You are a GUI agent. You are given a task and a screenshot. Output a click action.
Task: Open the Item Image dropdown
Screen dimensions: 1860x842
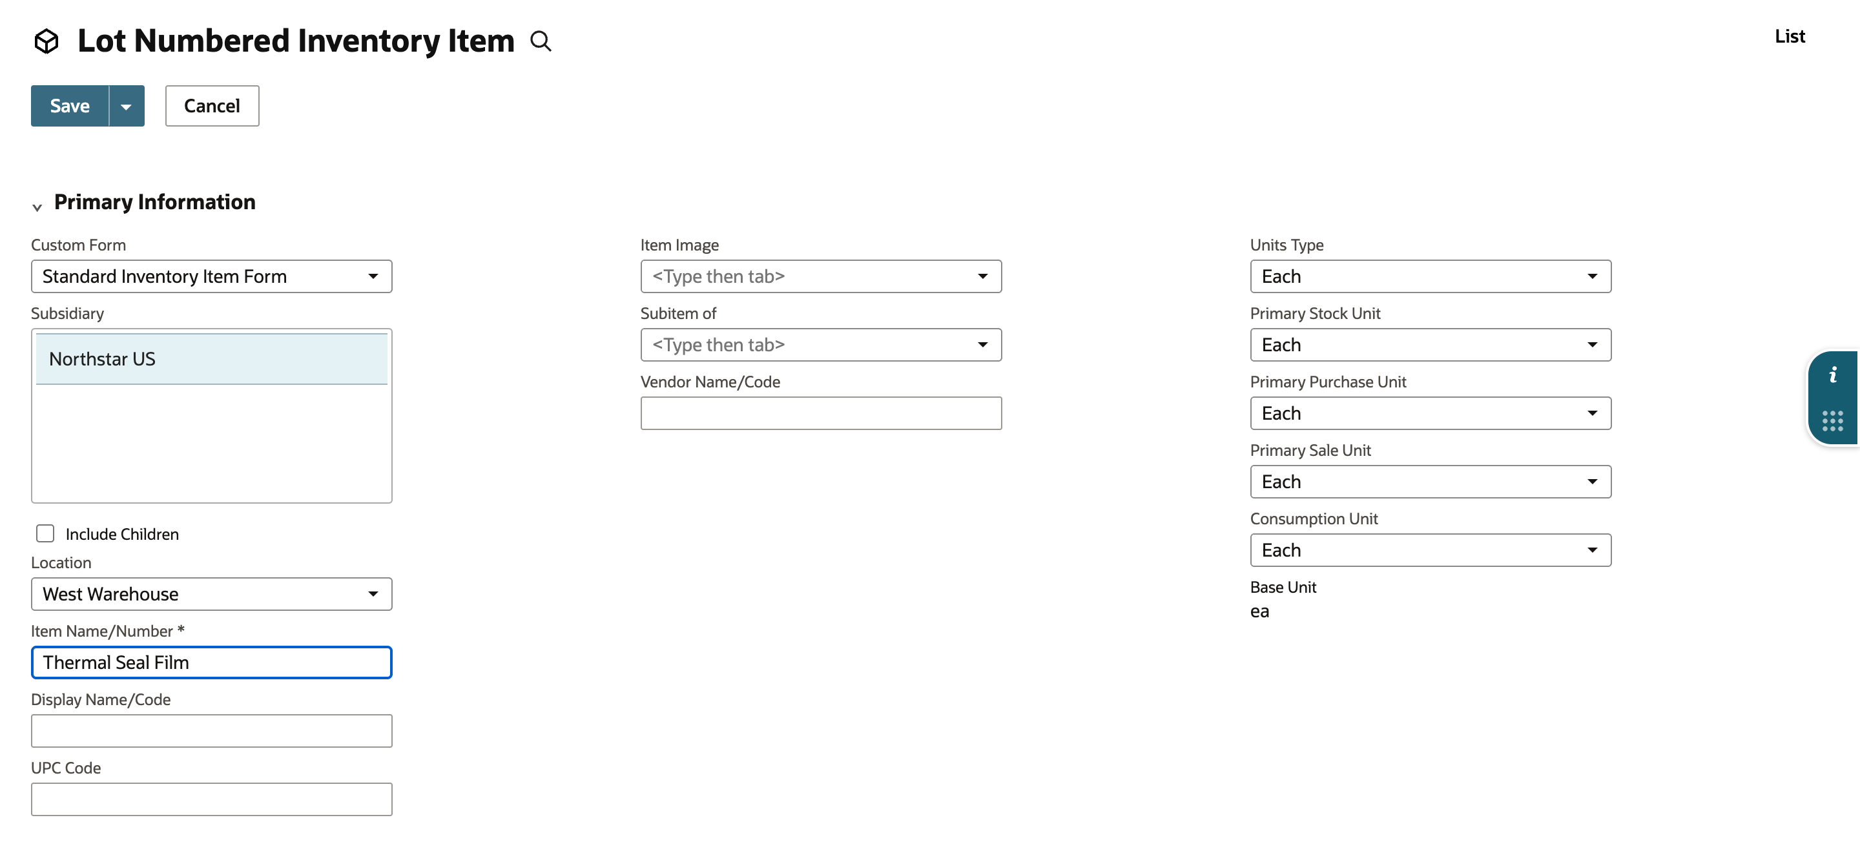click(821, 276)
